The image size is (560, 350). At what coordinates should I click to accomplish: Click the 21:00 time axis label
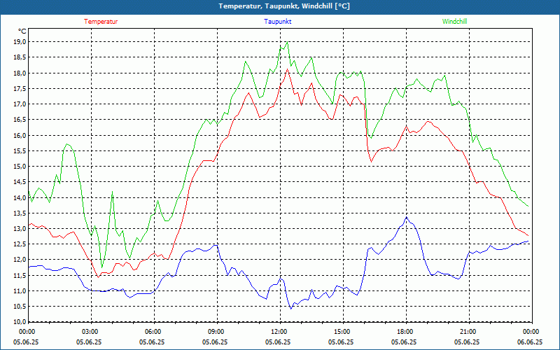point(468,332)
